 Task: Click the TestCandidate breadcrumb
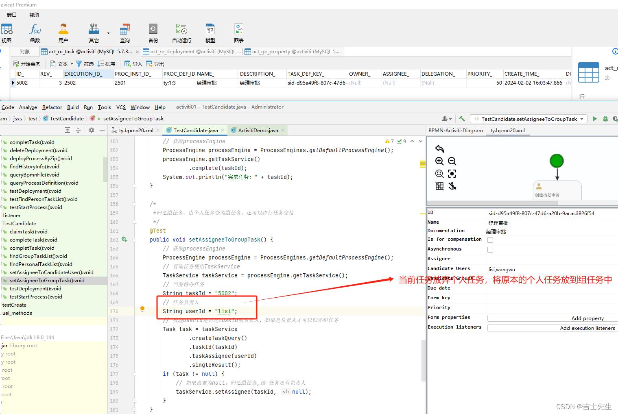63,118
